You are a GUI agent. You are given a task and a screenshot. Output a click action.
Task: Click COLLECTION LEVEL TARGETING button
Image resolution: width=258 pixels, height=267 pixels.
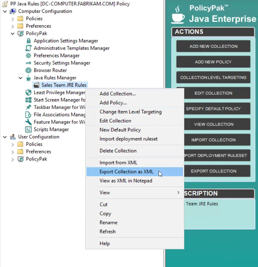pyautogui.click(x=213, y=78)
